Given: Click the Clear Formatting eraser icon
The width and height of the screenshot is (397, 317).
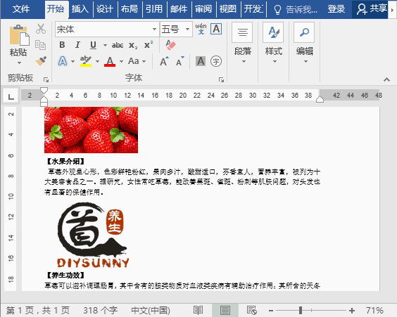Looking at the screenshot, I should [x=170, y=45].
